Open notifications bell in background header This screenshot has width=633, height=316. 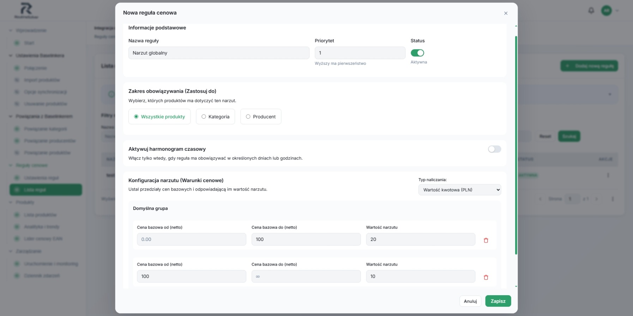coord(591,11)
